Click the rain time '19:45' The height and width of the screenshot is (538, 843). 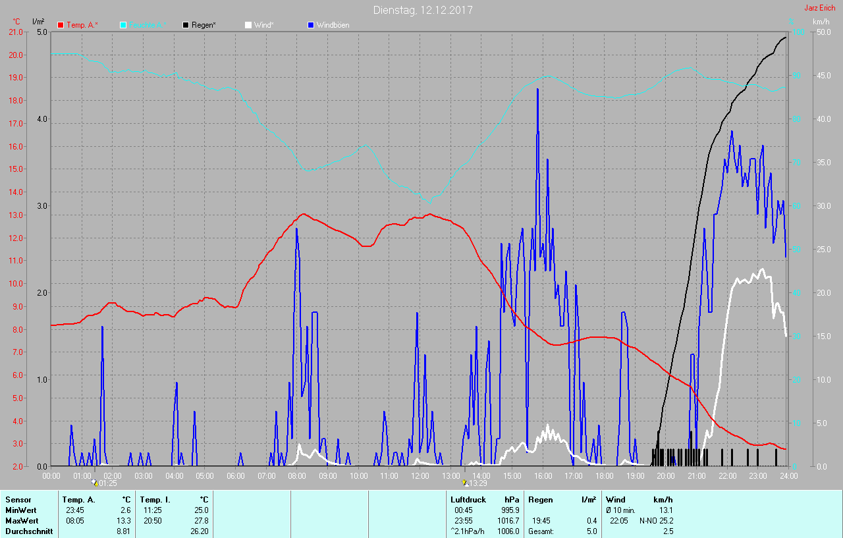pyautogui.click(x=541, y=521)
